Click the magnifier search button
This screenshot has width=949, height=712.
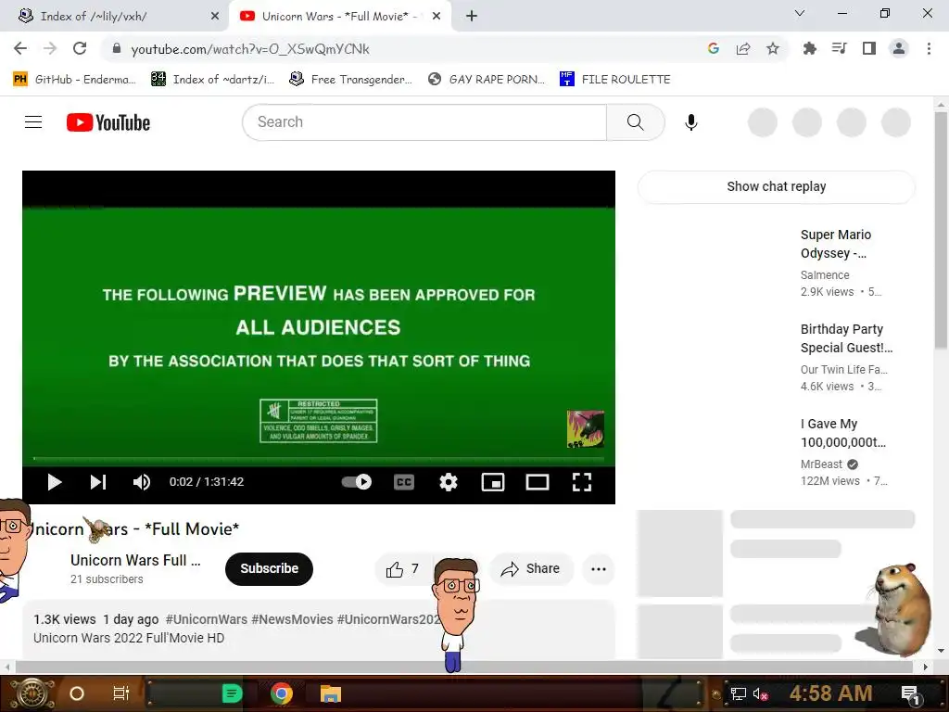click(x=636, y=122)
